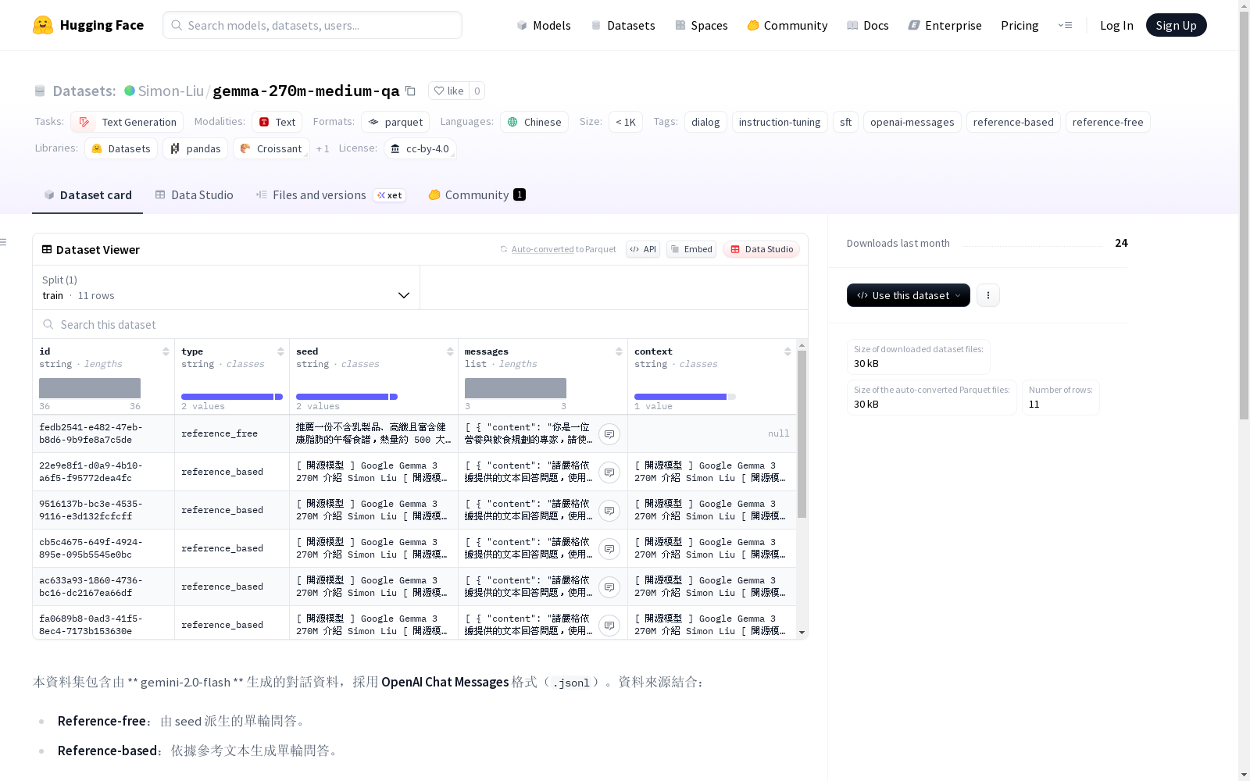Image resolution: width=1250 pixels, height=781 pixels.
Task: Go to Datasets in top navigation
Action: pos(623,25)
